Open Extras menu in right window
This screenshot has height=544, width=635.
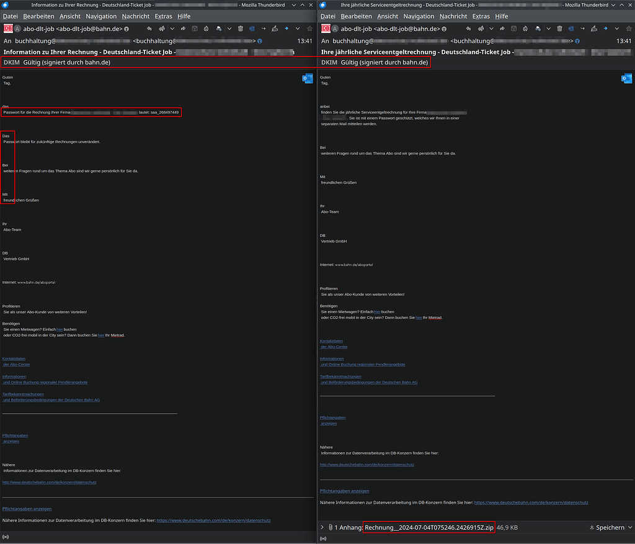tap(481, 16)
